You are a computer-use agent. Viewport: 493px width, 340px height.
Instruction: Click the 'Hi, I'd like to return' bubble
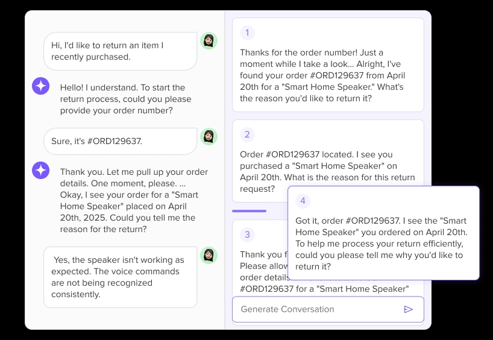(121, 51)
